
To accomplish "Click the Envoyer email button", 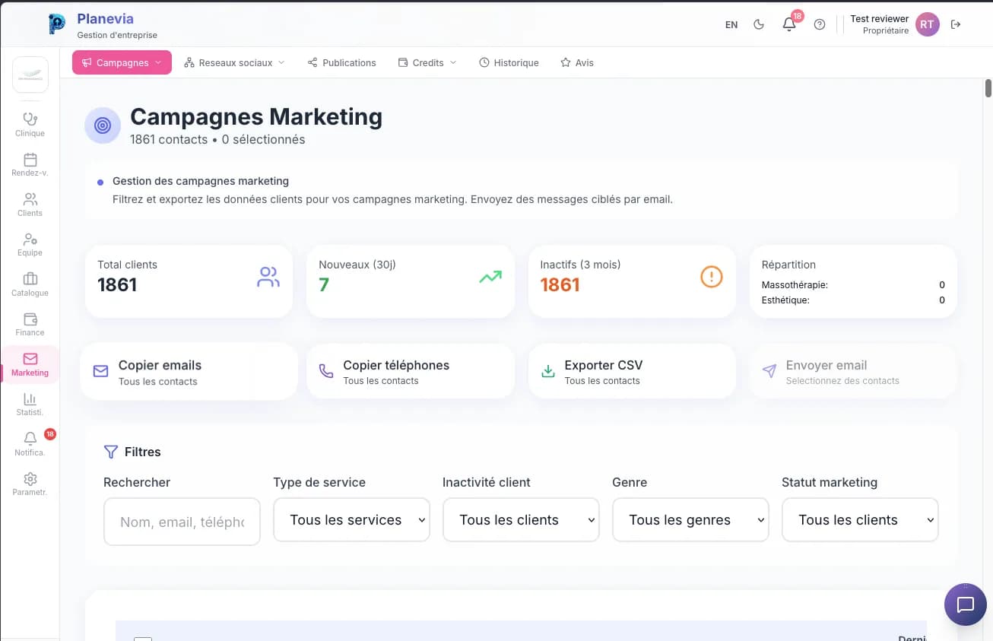I will point(853,371).
